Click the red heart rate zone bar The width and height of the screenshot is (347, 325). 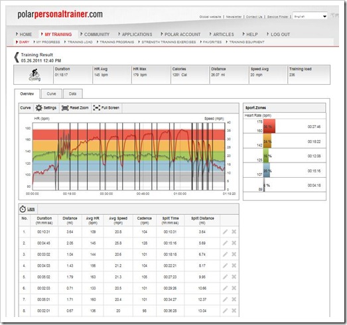[x=269, y=126]
